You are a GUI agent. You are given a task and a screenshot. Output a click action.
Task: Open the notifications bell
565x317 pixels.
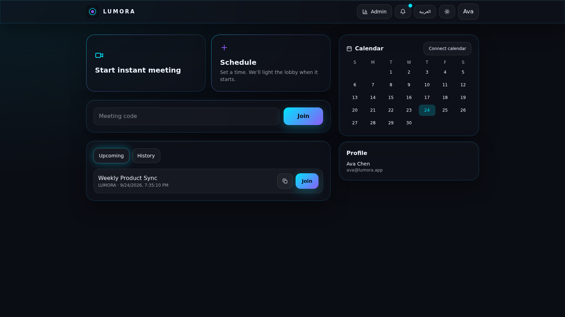(403, 12)
